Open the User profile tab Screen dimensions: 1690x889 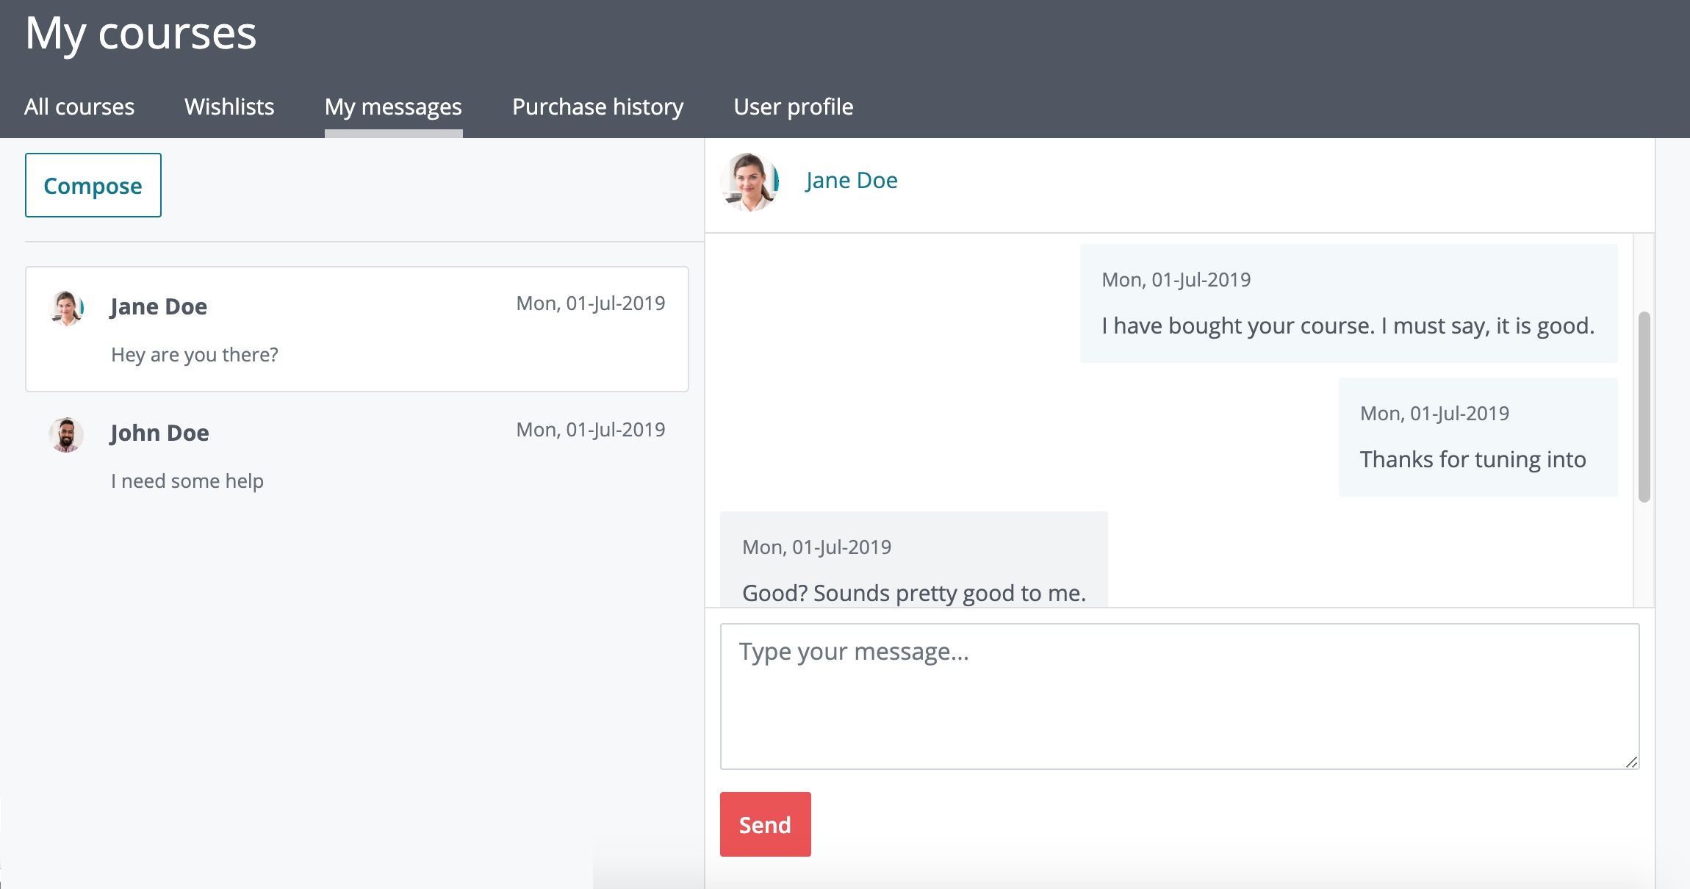(793, 107)
